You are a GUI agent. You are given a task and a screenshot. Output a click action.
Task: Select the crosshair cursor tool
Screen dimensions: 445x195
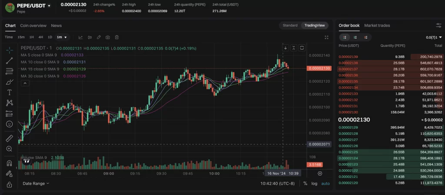(x=10, y=50)
